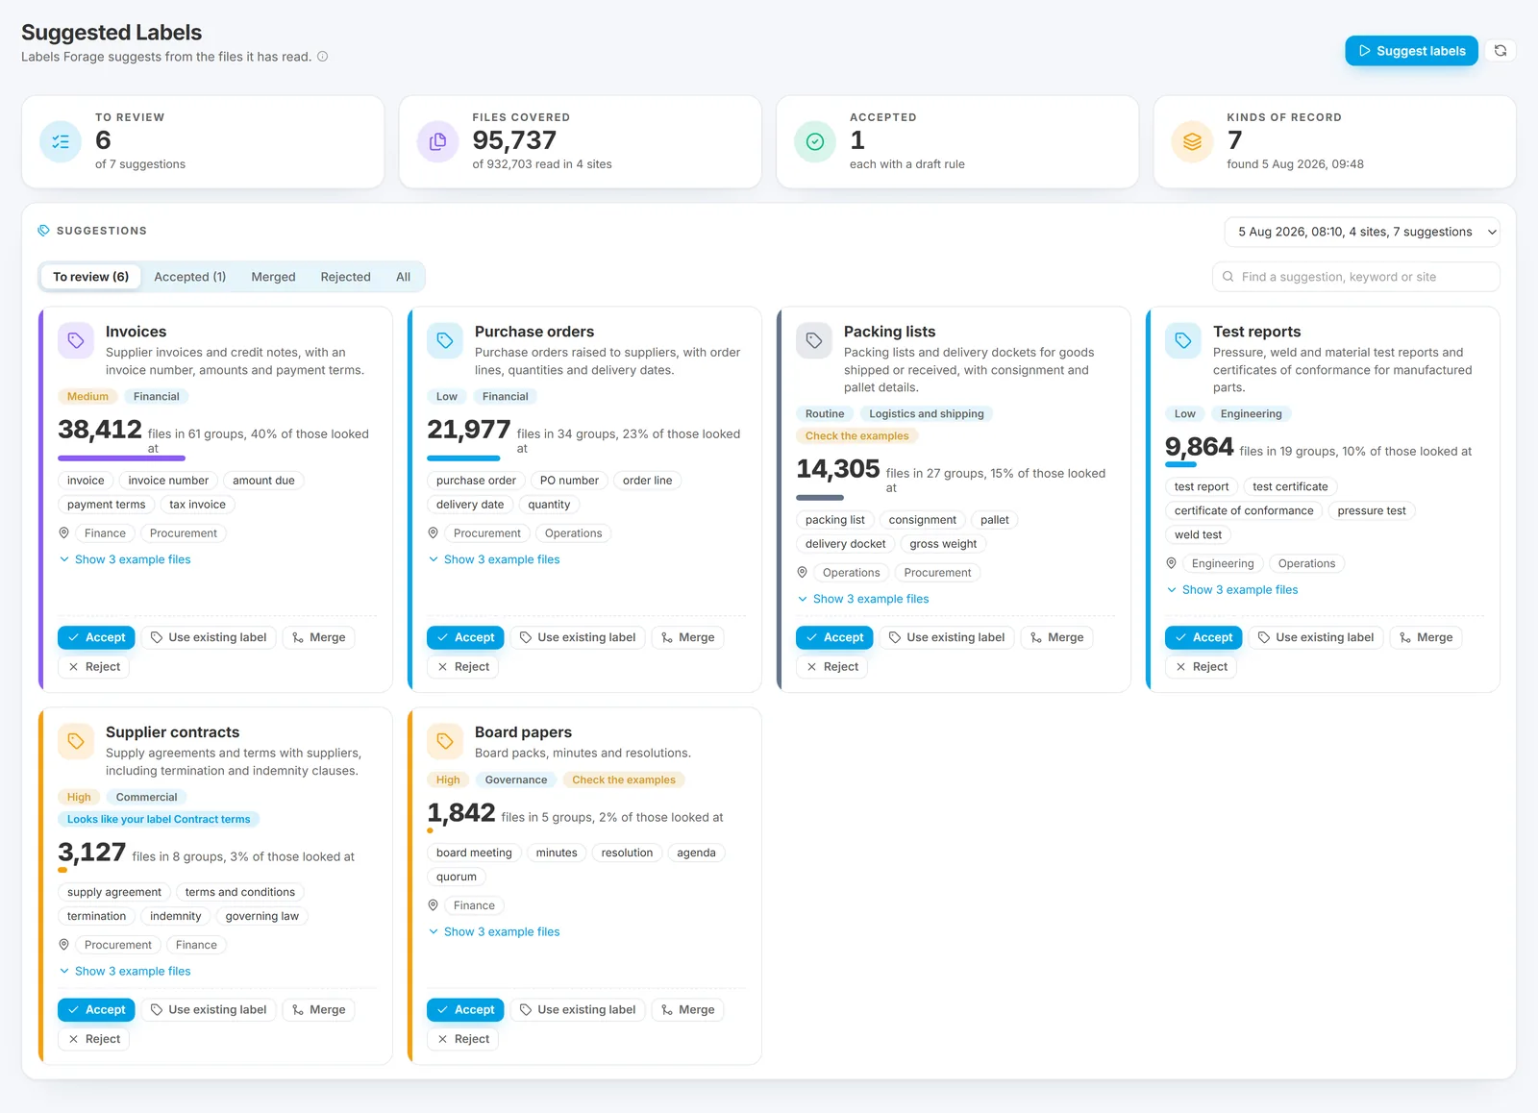The height and width of the screenshot is (1113, 1538).
Task: Merge the Packing lists suggestion
Action: (x=1057, y=637)
